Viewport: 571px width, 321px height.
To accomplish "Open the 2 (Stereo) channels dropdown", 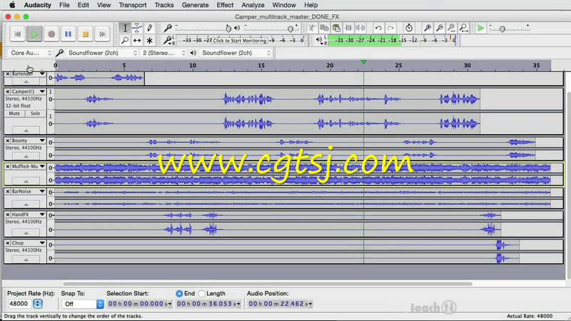I will [x=164, y=53].
